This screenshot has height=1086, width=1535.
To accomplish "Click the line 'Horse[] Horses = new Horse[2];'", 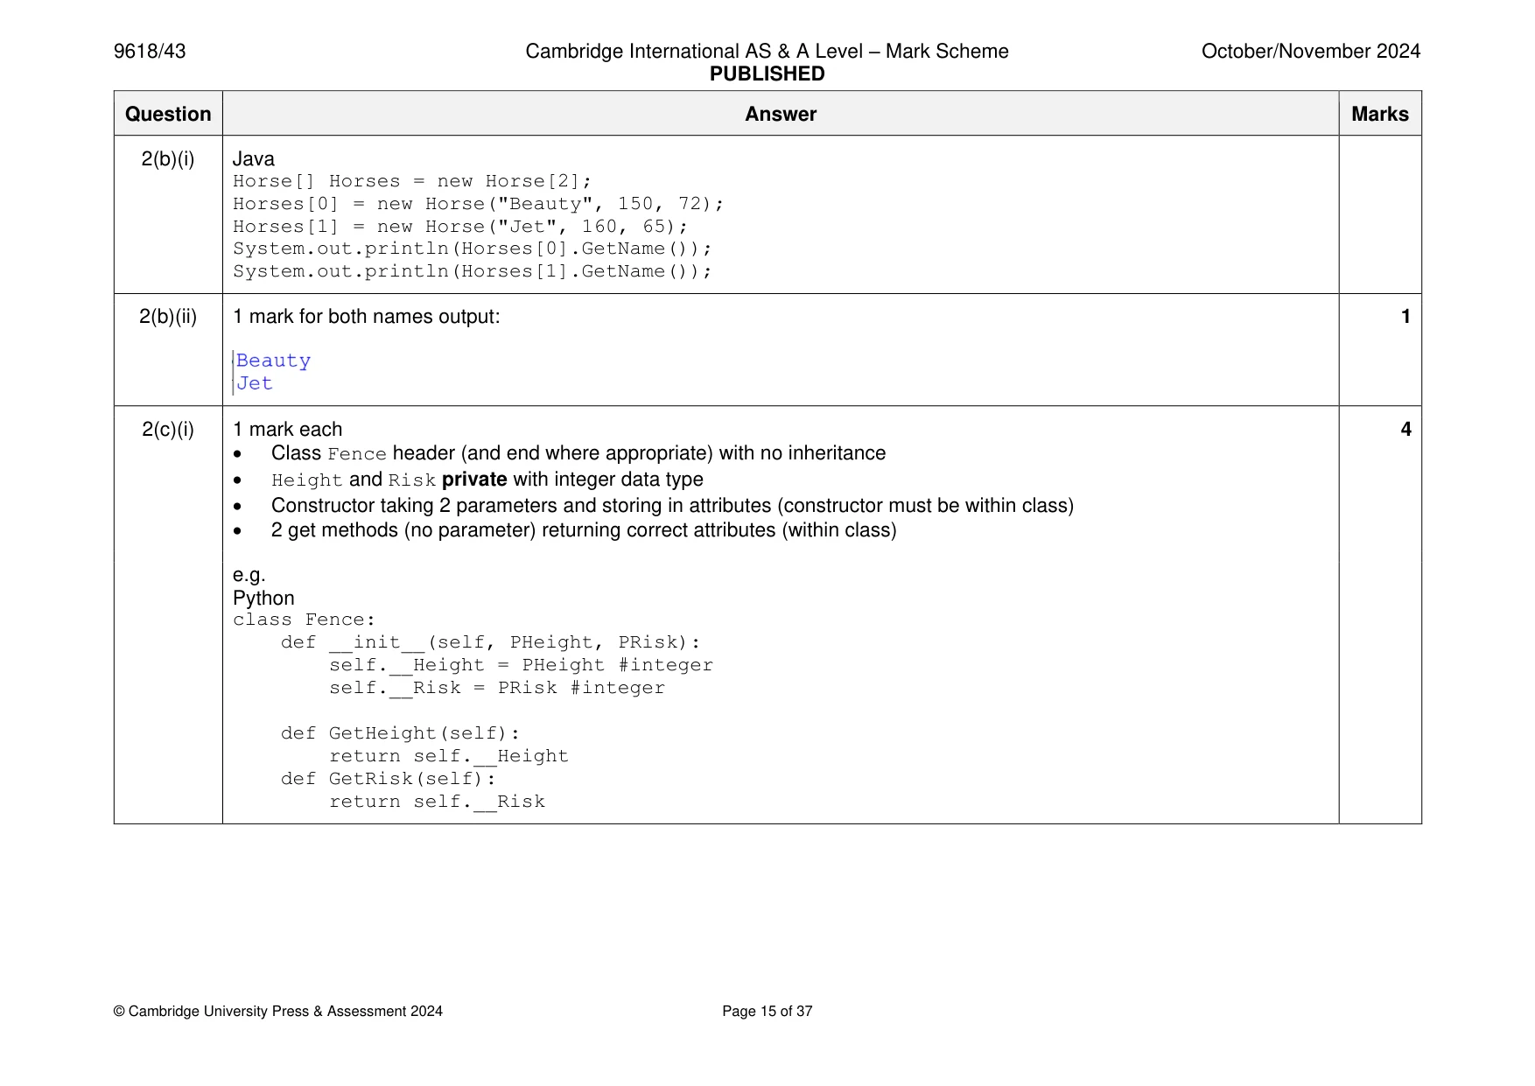I will (412, 181).
